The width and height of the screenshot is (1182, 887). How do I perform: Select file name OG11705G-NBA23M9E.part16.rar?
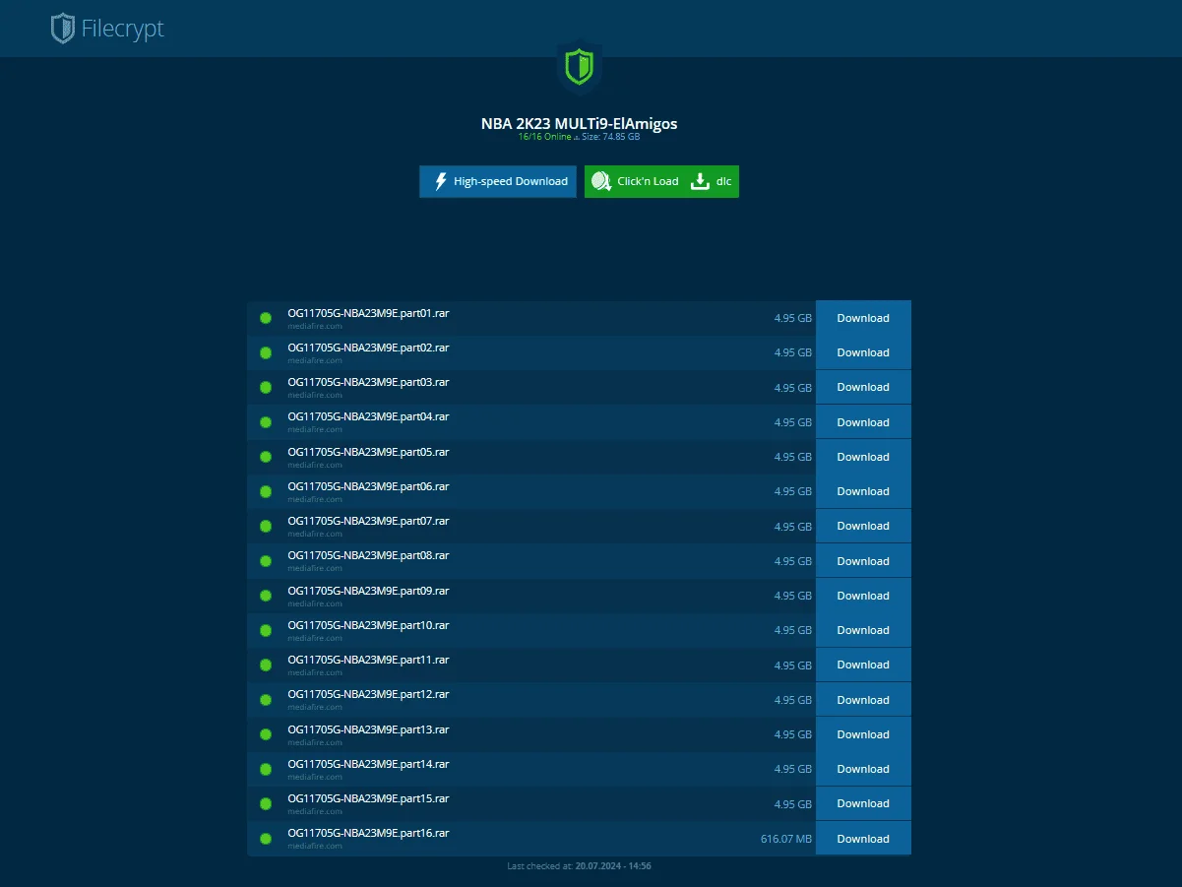click(368, 833)
